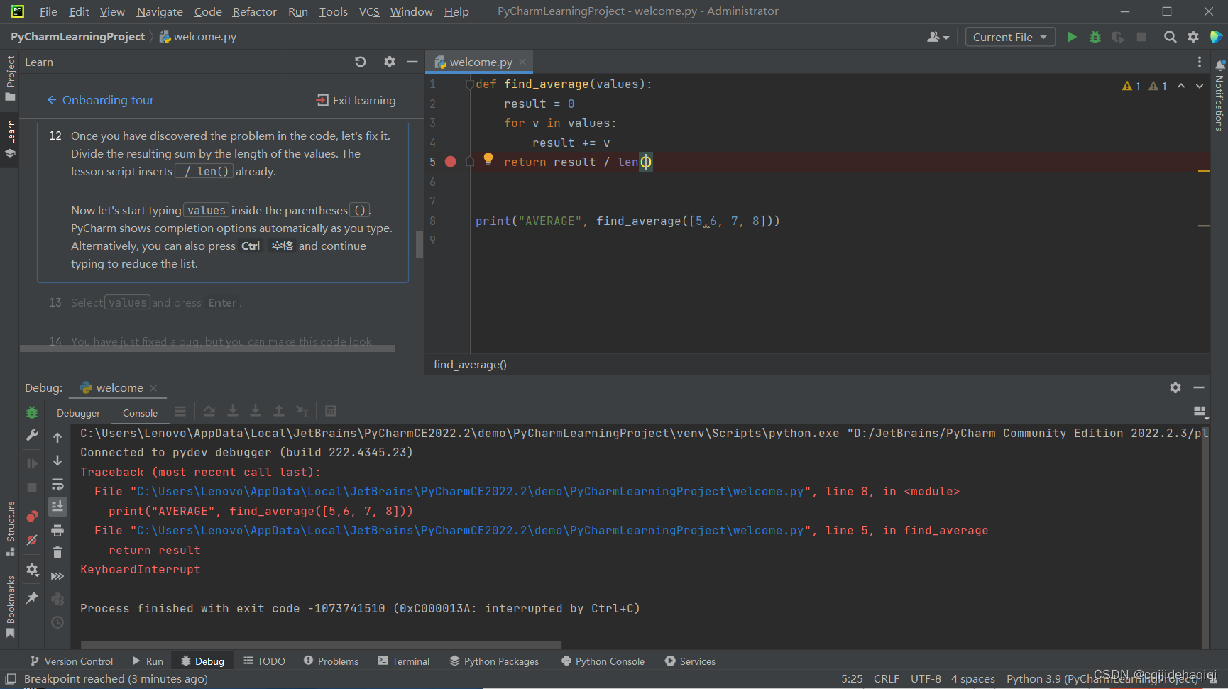Open Version Control tool window
Image resolution: width=1228 pixels, height=689 pixels.
tap(71, 661)
